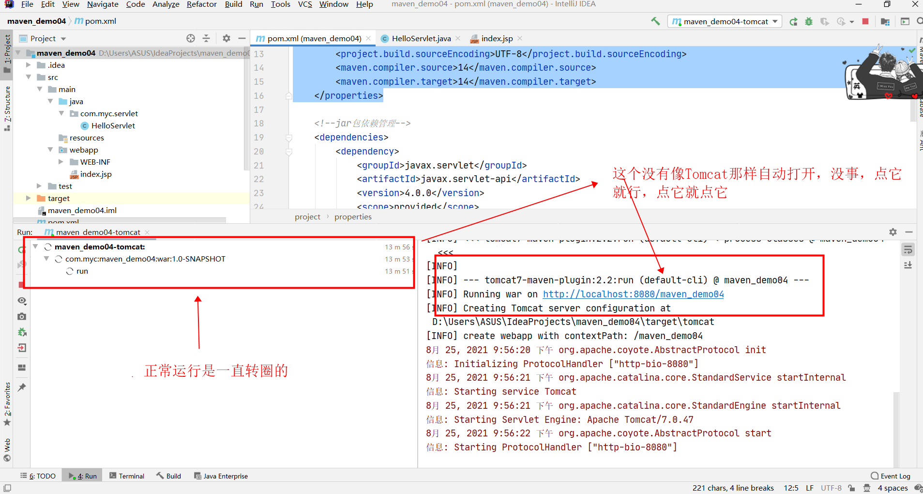This screenshot has height=494, width=923.
Task: Click the Rerun maven_demo04-tomcat toolbar icon
Action: (x=793, y=21)
